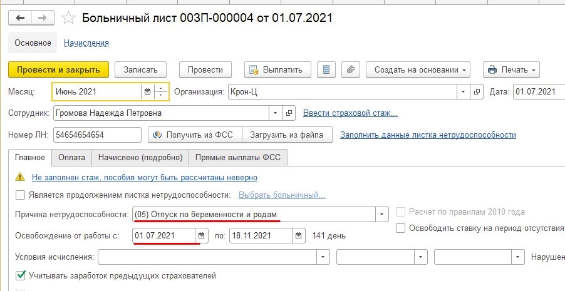
Task: Expand the Сотрудник dropdown arrow
Action: click(x=276, y=113)
